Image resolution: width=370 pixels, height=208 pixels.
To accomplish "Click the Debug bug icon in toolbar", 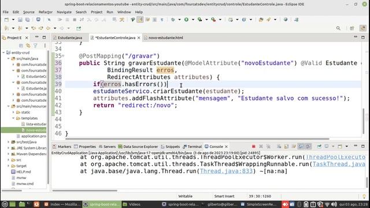I will click(x=173, y=20).
